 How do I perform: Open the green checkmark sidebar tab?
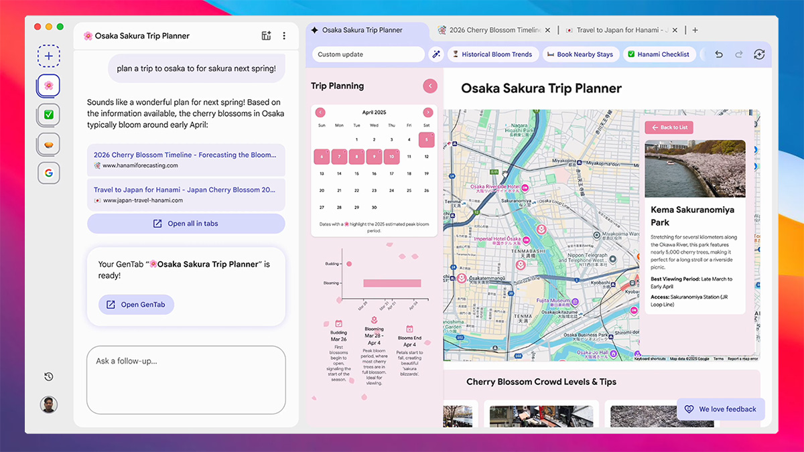(48, 115)
